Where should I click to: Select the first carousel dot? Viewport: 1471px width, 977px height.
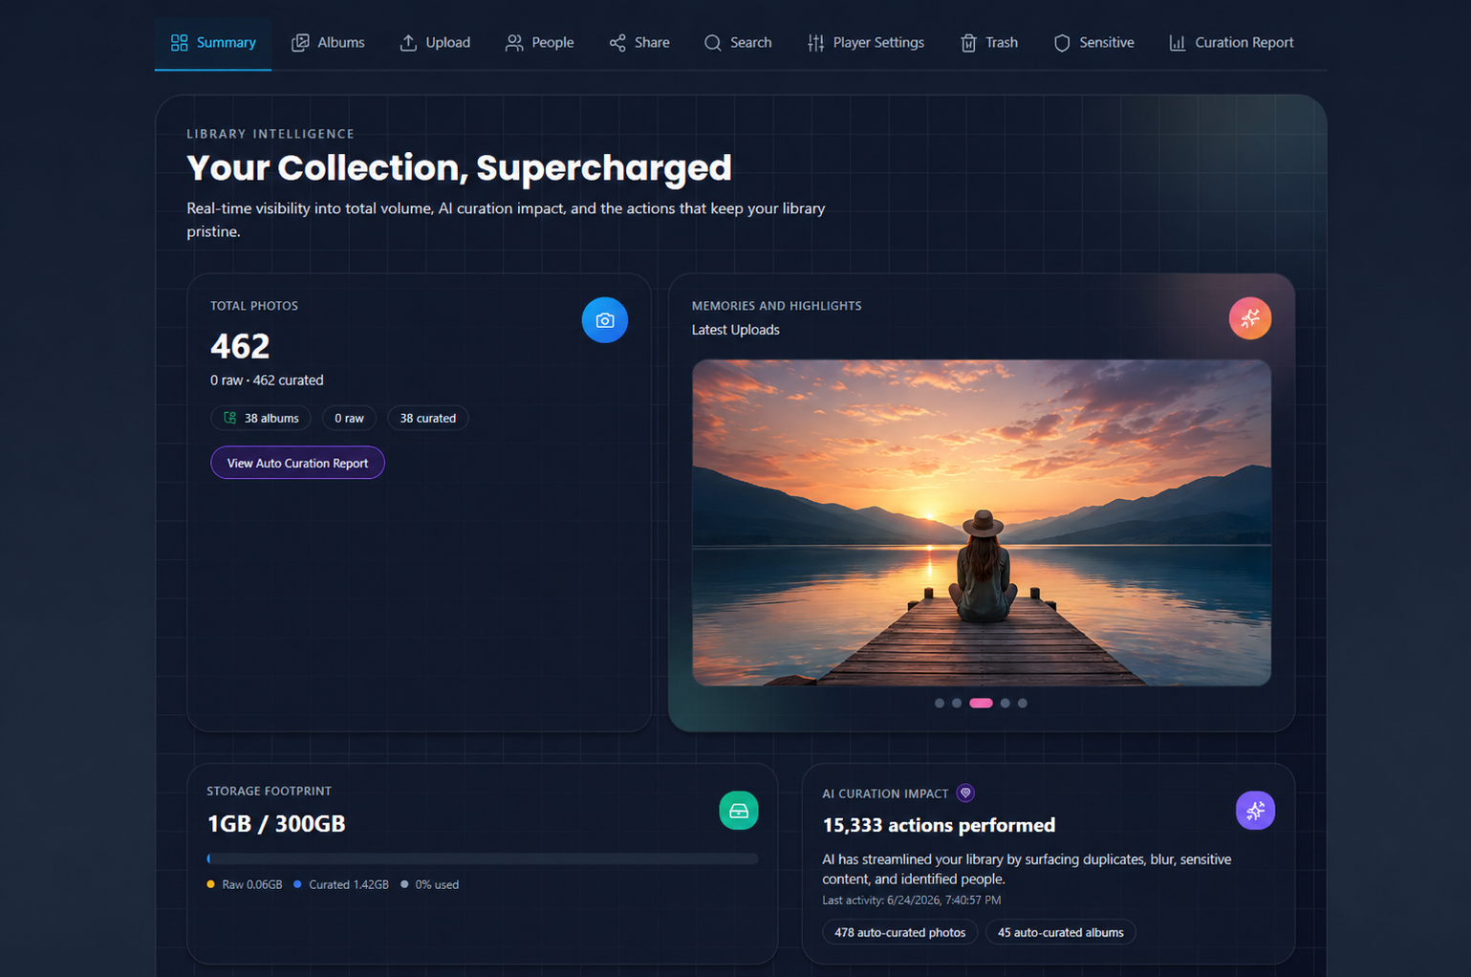(940, 703)
